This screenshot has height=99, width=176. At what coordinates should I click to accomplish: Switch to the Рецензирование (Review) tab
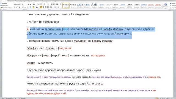(46, 1)
